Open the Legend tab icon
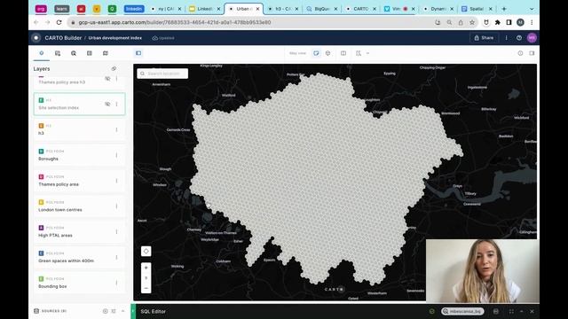The image size is (568, 319). tap(90, 53)
